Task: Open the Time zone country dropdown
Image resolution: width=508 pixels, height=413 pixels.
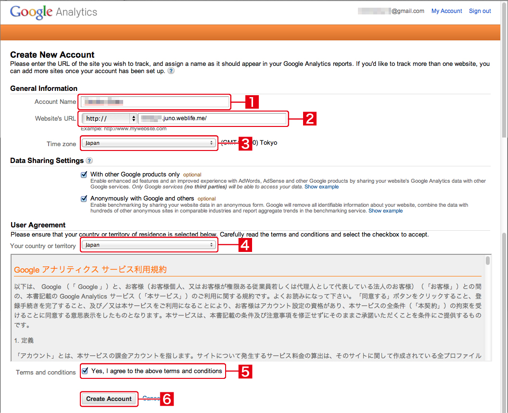Action: tap(149, 143)
